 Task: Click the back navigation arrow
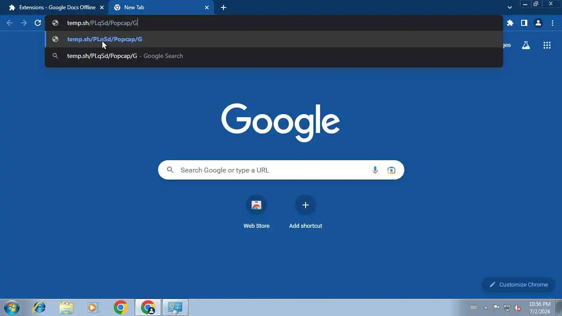10,23
